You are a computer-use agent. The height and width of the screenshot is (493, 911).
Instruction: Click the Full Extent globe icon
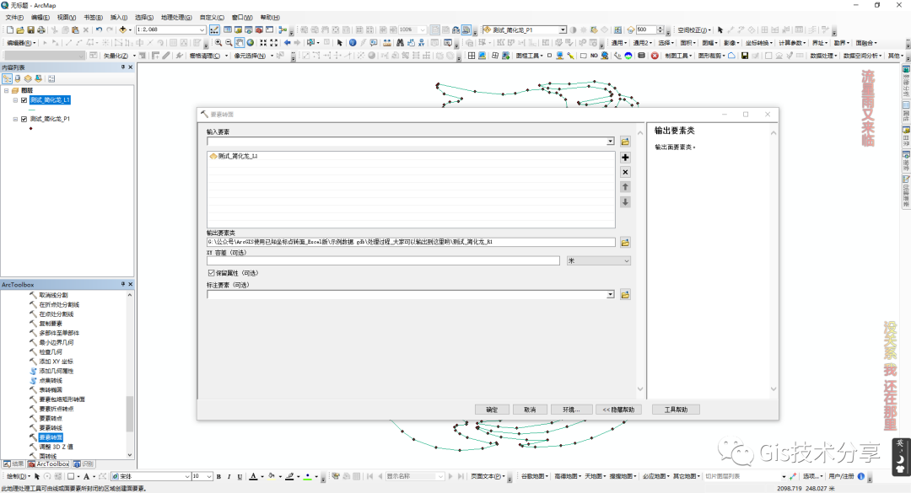click(x=251, y=42)
